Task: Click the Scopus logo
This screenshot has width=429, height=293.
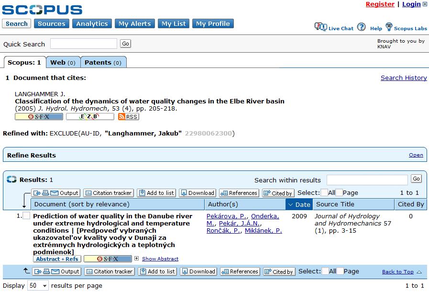Action: [x=42, y=10]
